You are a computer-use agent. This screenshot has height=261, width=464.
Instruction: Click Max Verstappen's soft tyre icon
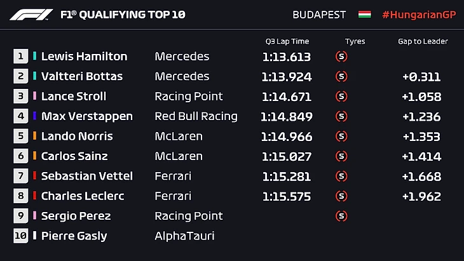[341, 116]
